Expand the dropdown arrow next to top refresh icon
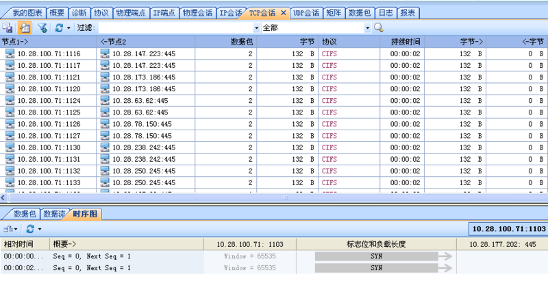548x301 pixels. pyautogui.click(x=69, y=28)
